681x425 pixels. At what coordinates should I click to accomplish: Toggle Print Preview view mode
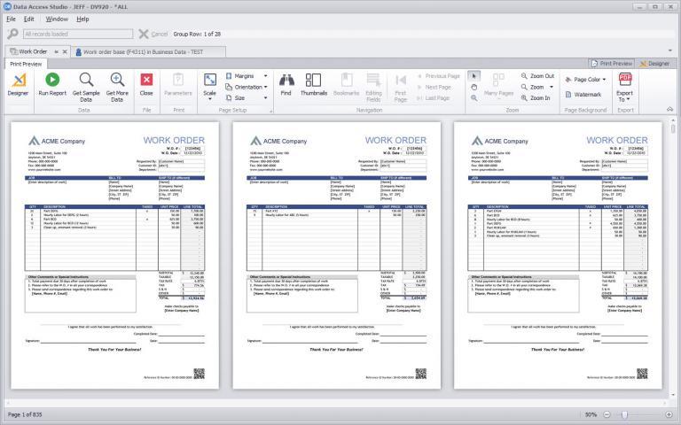click(x=612, y=64)
